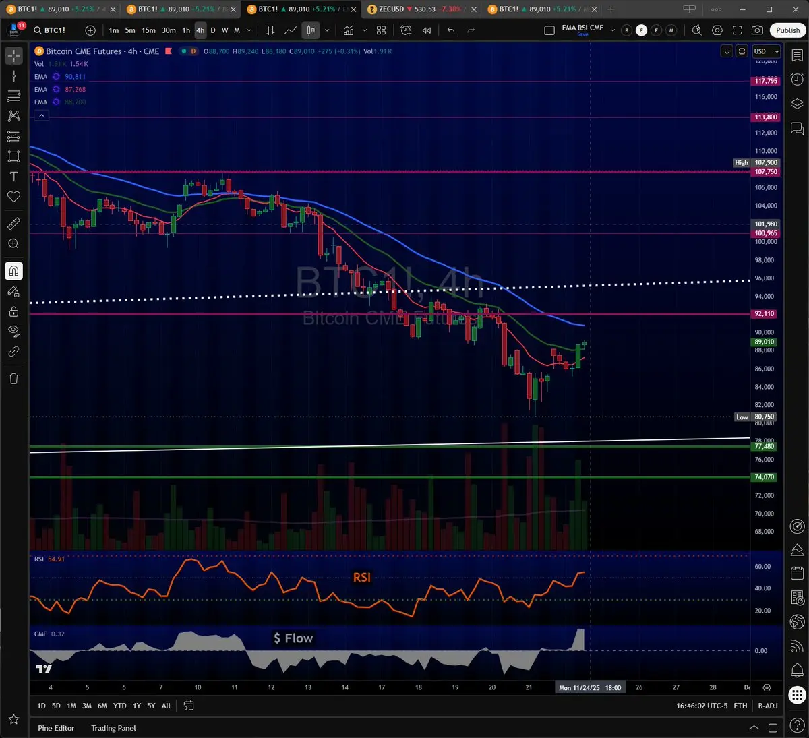
Task: Undo the last chart action
Action: point(451,30)
